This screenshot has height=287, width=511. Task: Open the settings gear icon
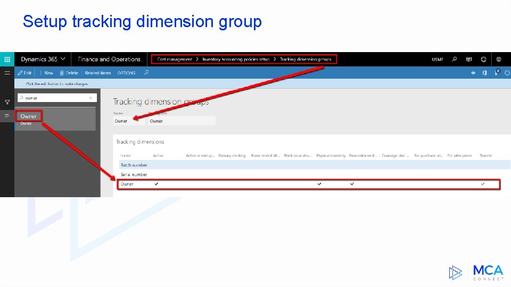click(x=499, y=59)
